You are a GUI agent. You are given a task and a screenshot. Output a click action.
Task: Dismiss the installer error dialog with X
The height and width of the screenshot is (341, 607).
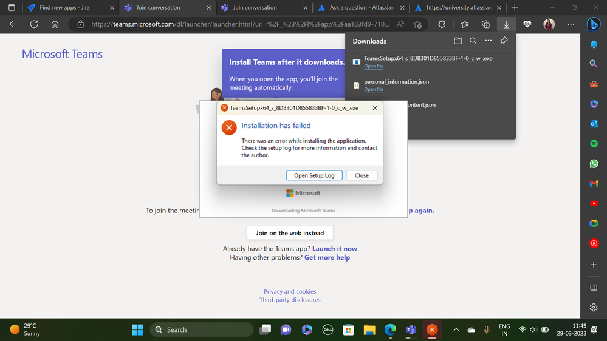375,108
